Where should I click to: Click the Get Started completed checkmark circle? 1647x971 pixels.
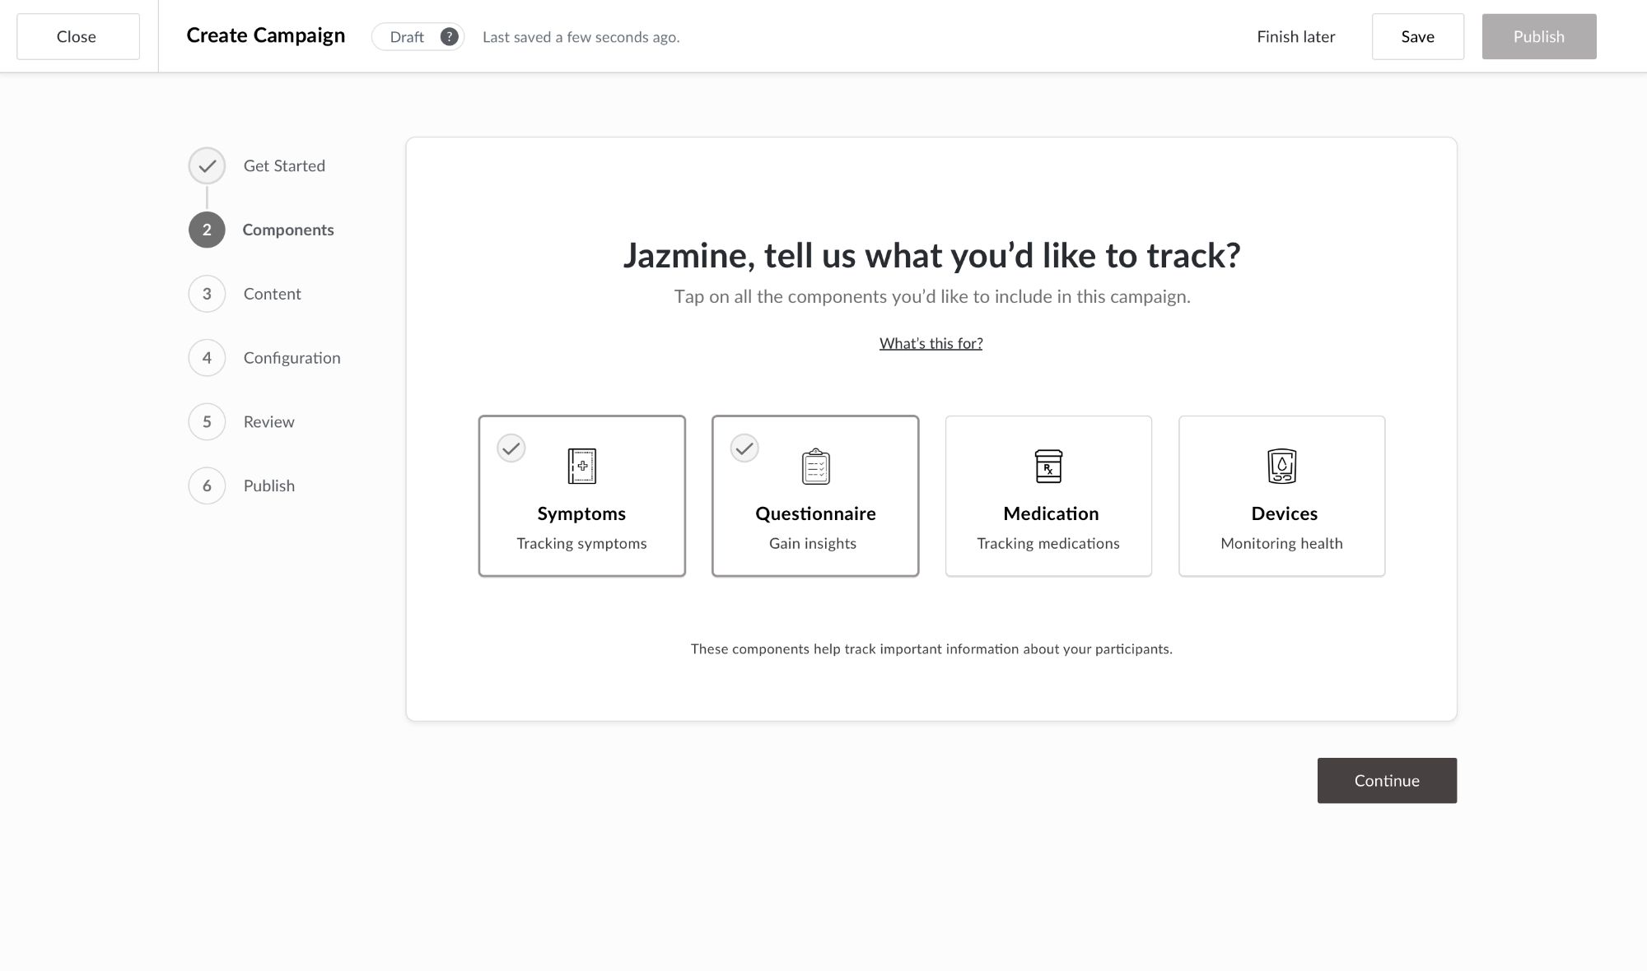[207, 166]
